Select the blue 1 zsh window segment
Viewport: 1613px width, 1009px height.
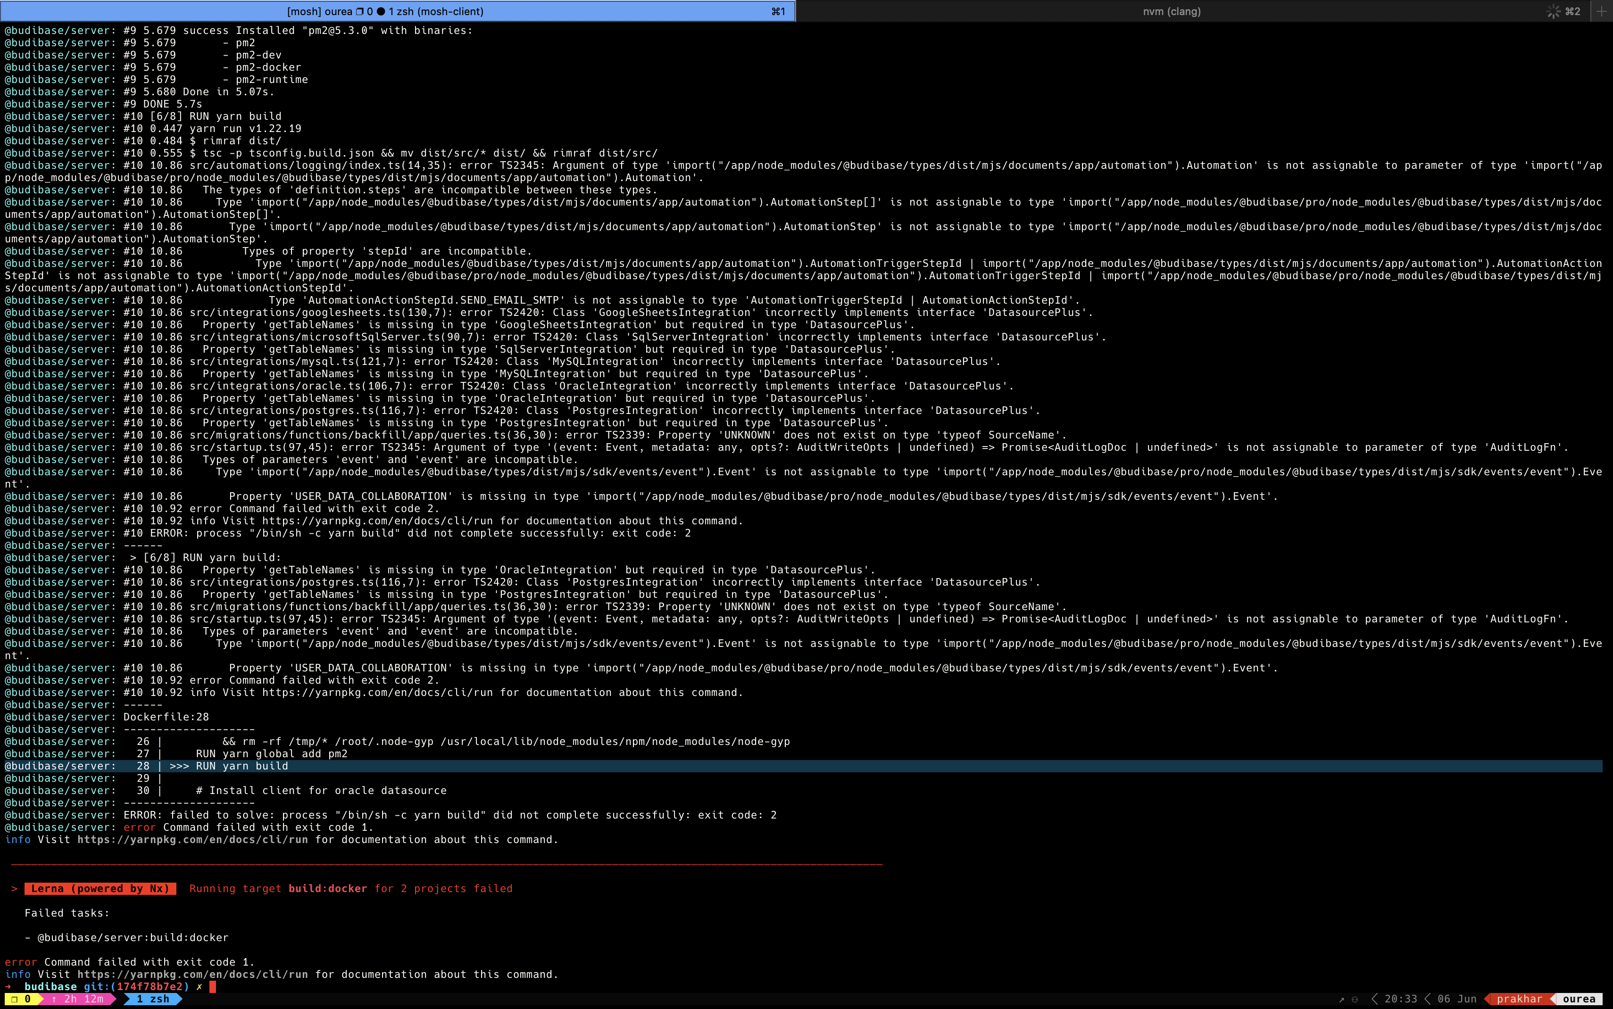pos(152,1000)
